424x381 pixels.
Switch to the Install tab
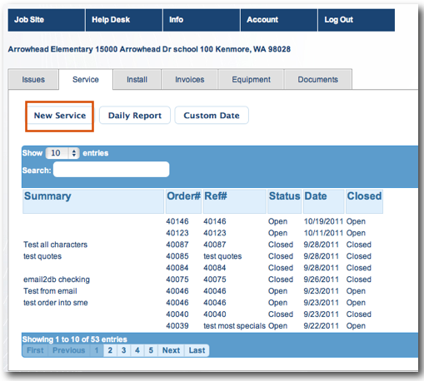pos(137,80)
